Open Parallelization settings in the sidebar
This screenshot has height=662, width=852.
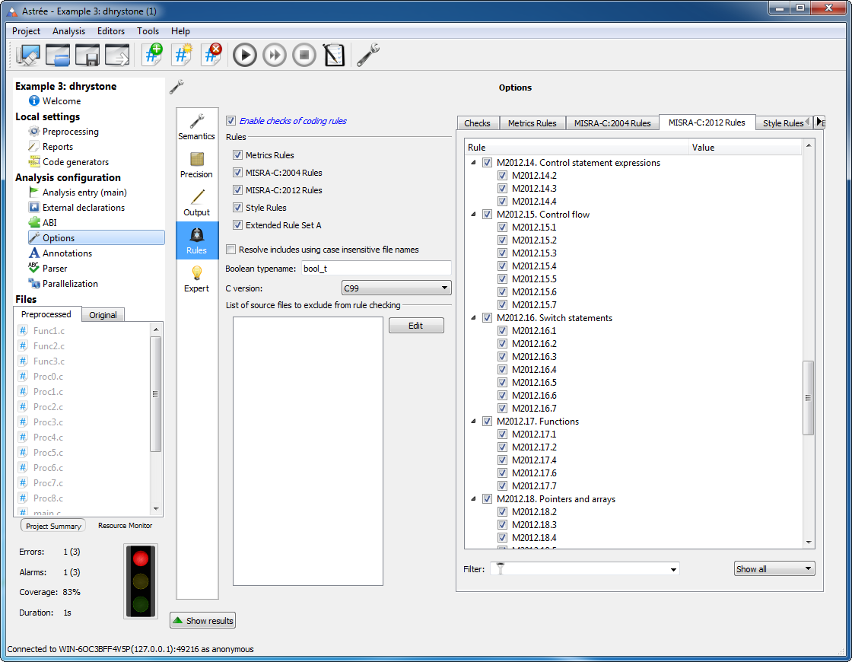(70, 284)
